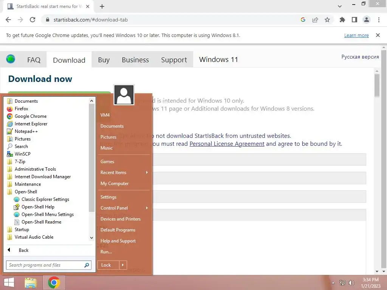Screen dimensions: 387x290
Task: Open Chrome side panel icon
Action: click(354, 20)
